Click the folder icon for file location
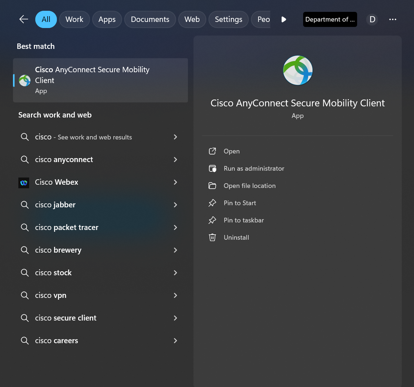Viewport: 414px width, 387px height. [x=212, y=185]
